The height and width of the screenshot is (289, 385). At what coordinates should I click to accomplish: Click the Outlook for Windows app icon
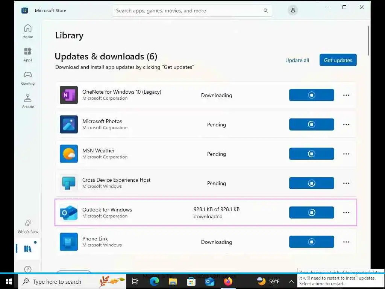pyautogui.click(x=69, y=212)
